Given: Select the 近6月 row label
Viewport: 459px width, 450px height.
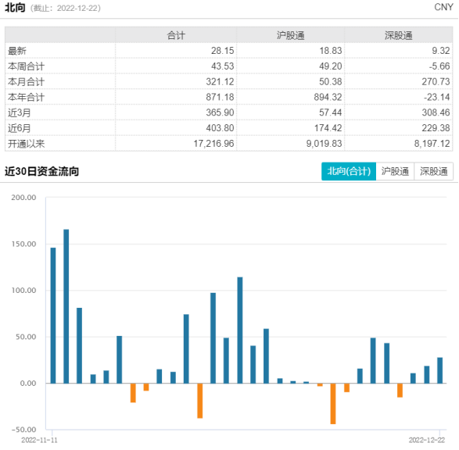Looking at the screenshot, I should click(20, 128).
